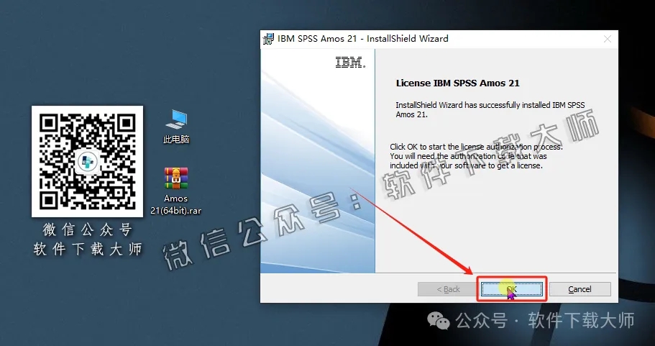655x346 pixels.
Task: Click the IBM logo in the wizard
Action: [350, 63]
